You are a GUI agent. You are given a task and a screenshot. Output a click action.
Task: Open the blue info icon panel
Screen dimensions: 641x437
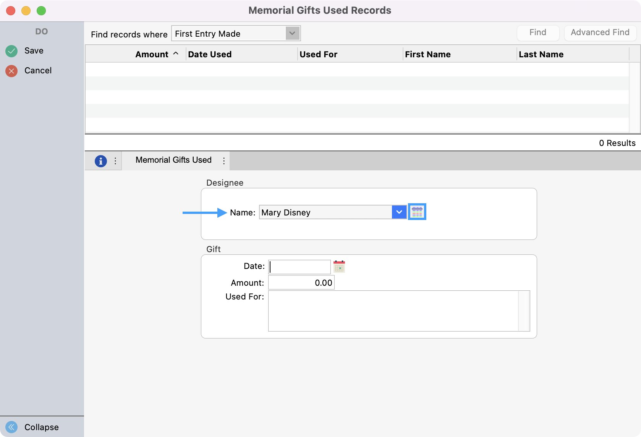[100, 161]
